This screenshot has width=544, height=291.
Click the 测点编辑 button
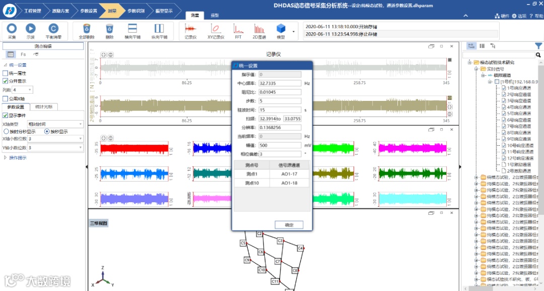coord(43,46)
